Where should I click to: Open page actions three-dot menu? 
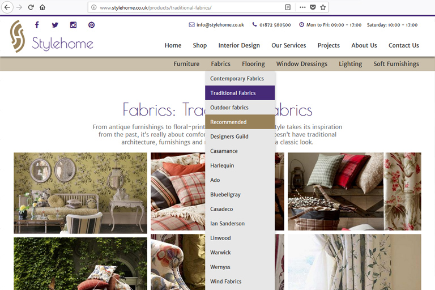point(302,7)
